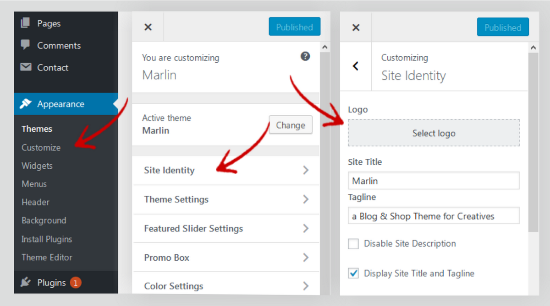
Task: Click the Contact envelope icon
Action: click(26, 67)
